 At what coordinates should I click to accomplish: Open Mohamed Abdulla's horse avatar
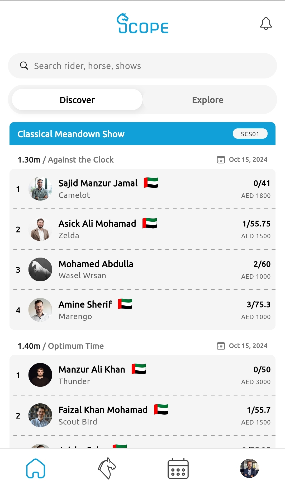click(40, 269)
